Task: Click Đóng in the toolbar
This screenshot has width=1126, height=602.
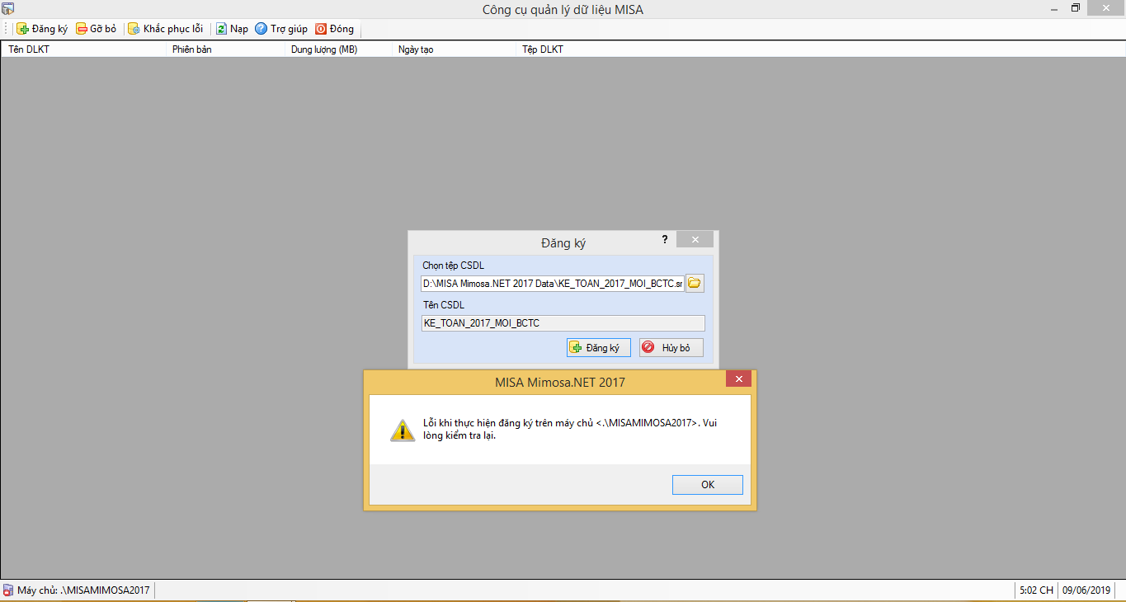Action: click(334, 29)
